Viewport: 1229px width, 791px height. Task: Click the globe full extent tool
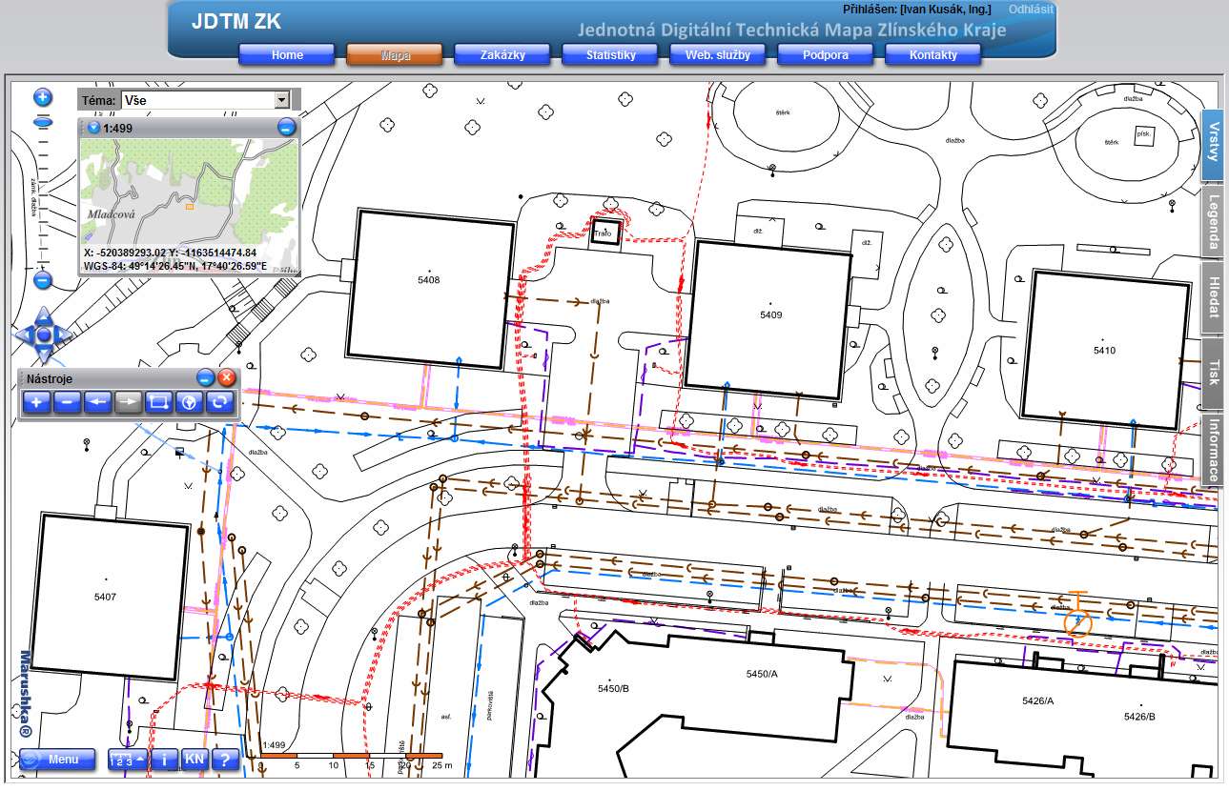[x=189, y=402]
